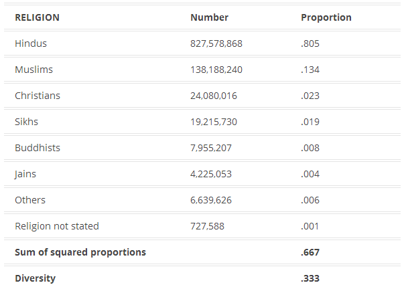Click the Sikhs proportion .019

pyautogui.click(x=311, y=122)
